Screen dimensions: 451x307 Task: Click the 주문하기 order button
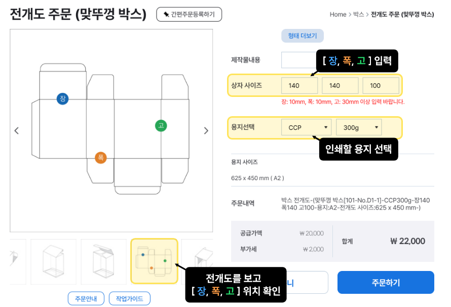pyautogui.click(x=386, y=282)
